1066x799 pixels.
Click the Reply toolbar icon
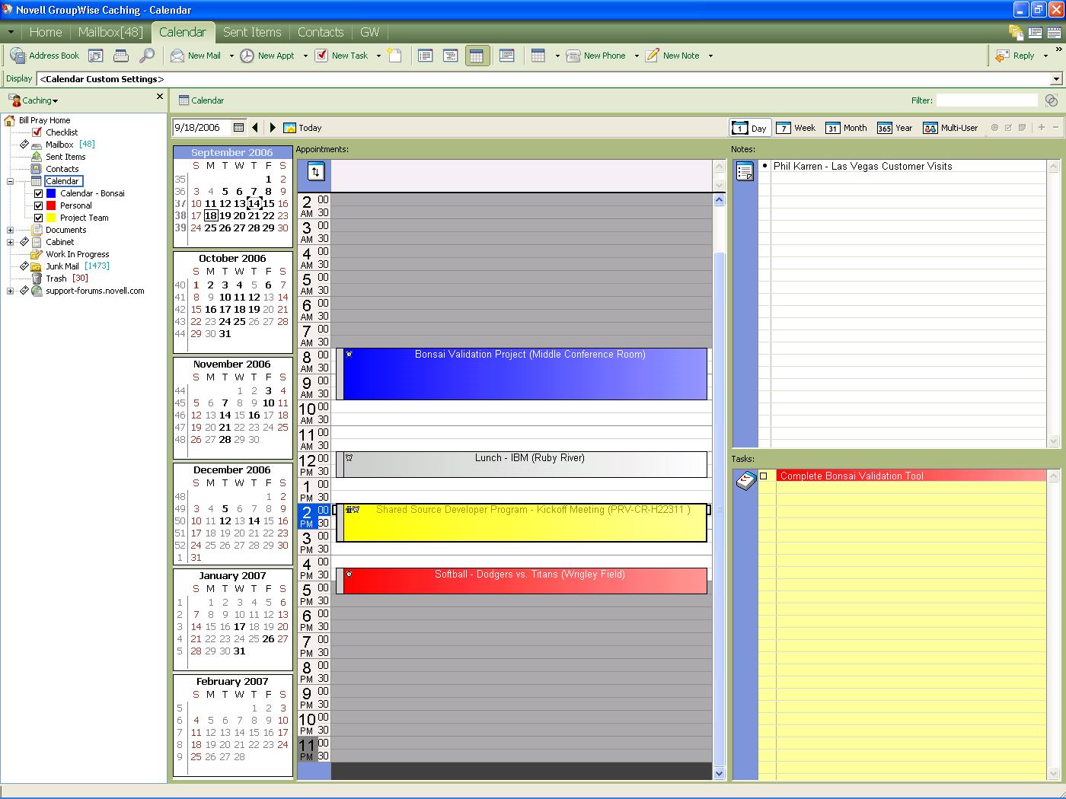[1002, 56]
